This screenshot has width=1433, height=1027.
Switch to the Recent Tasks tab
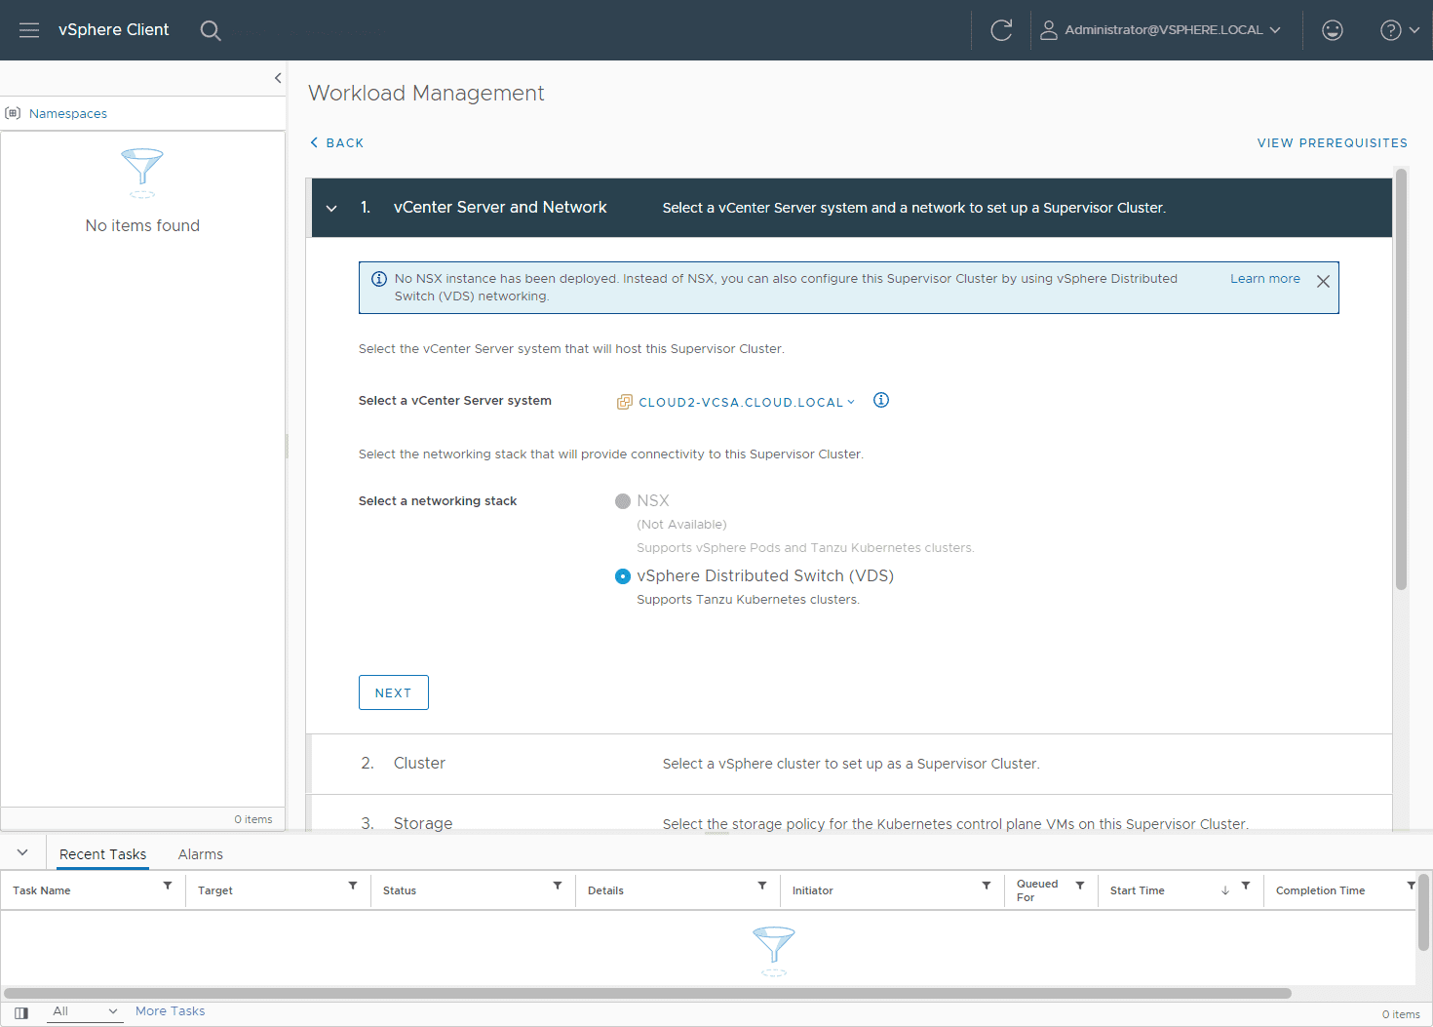102,854
